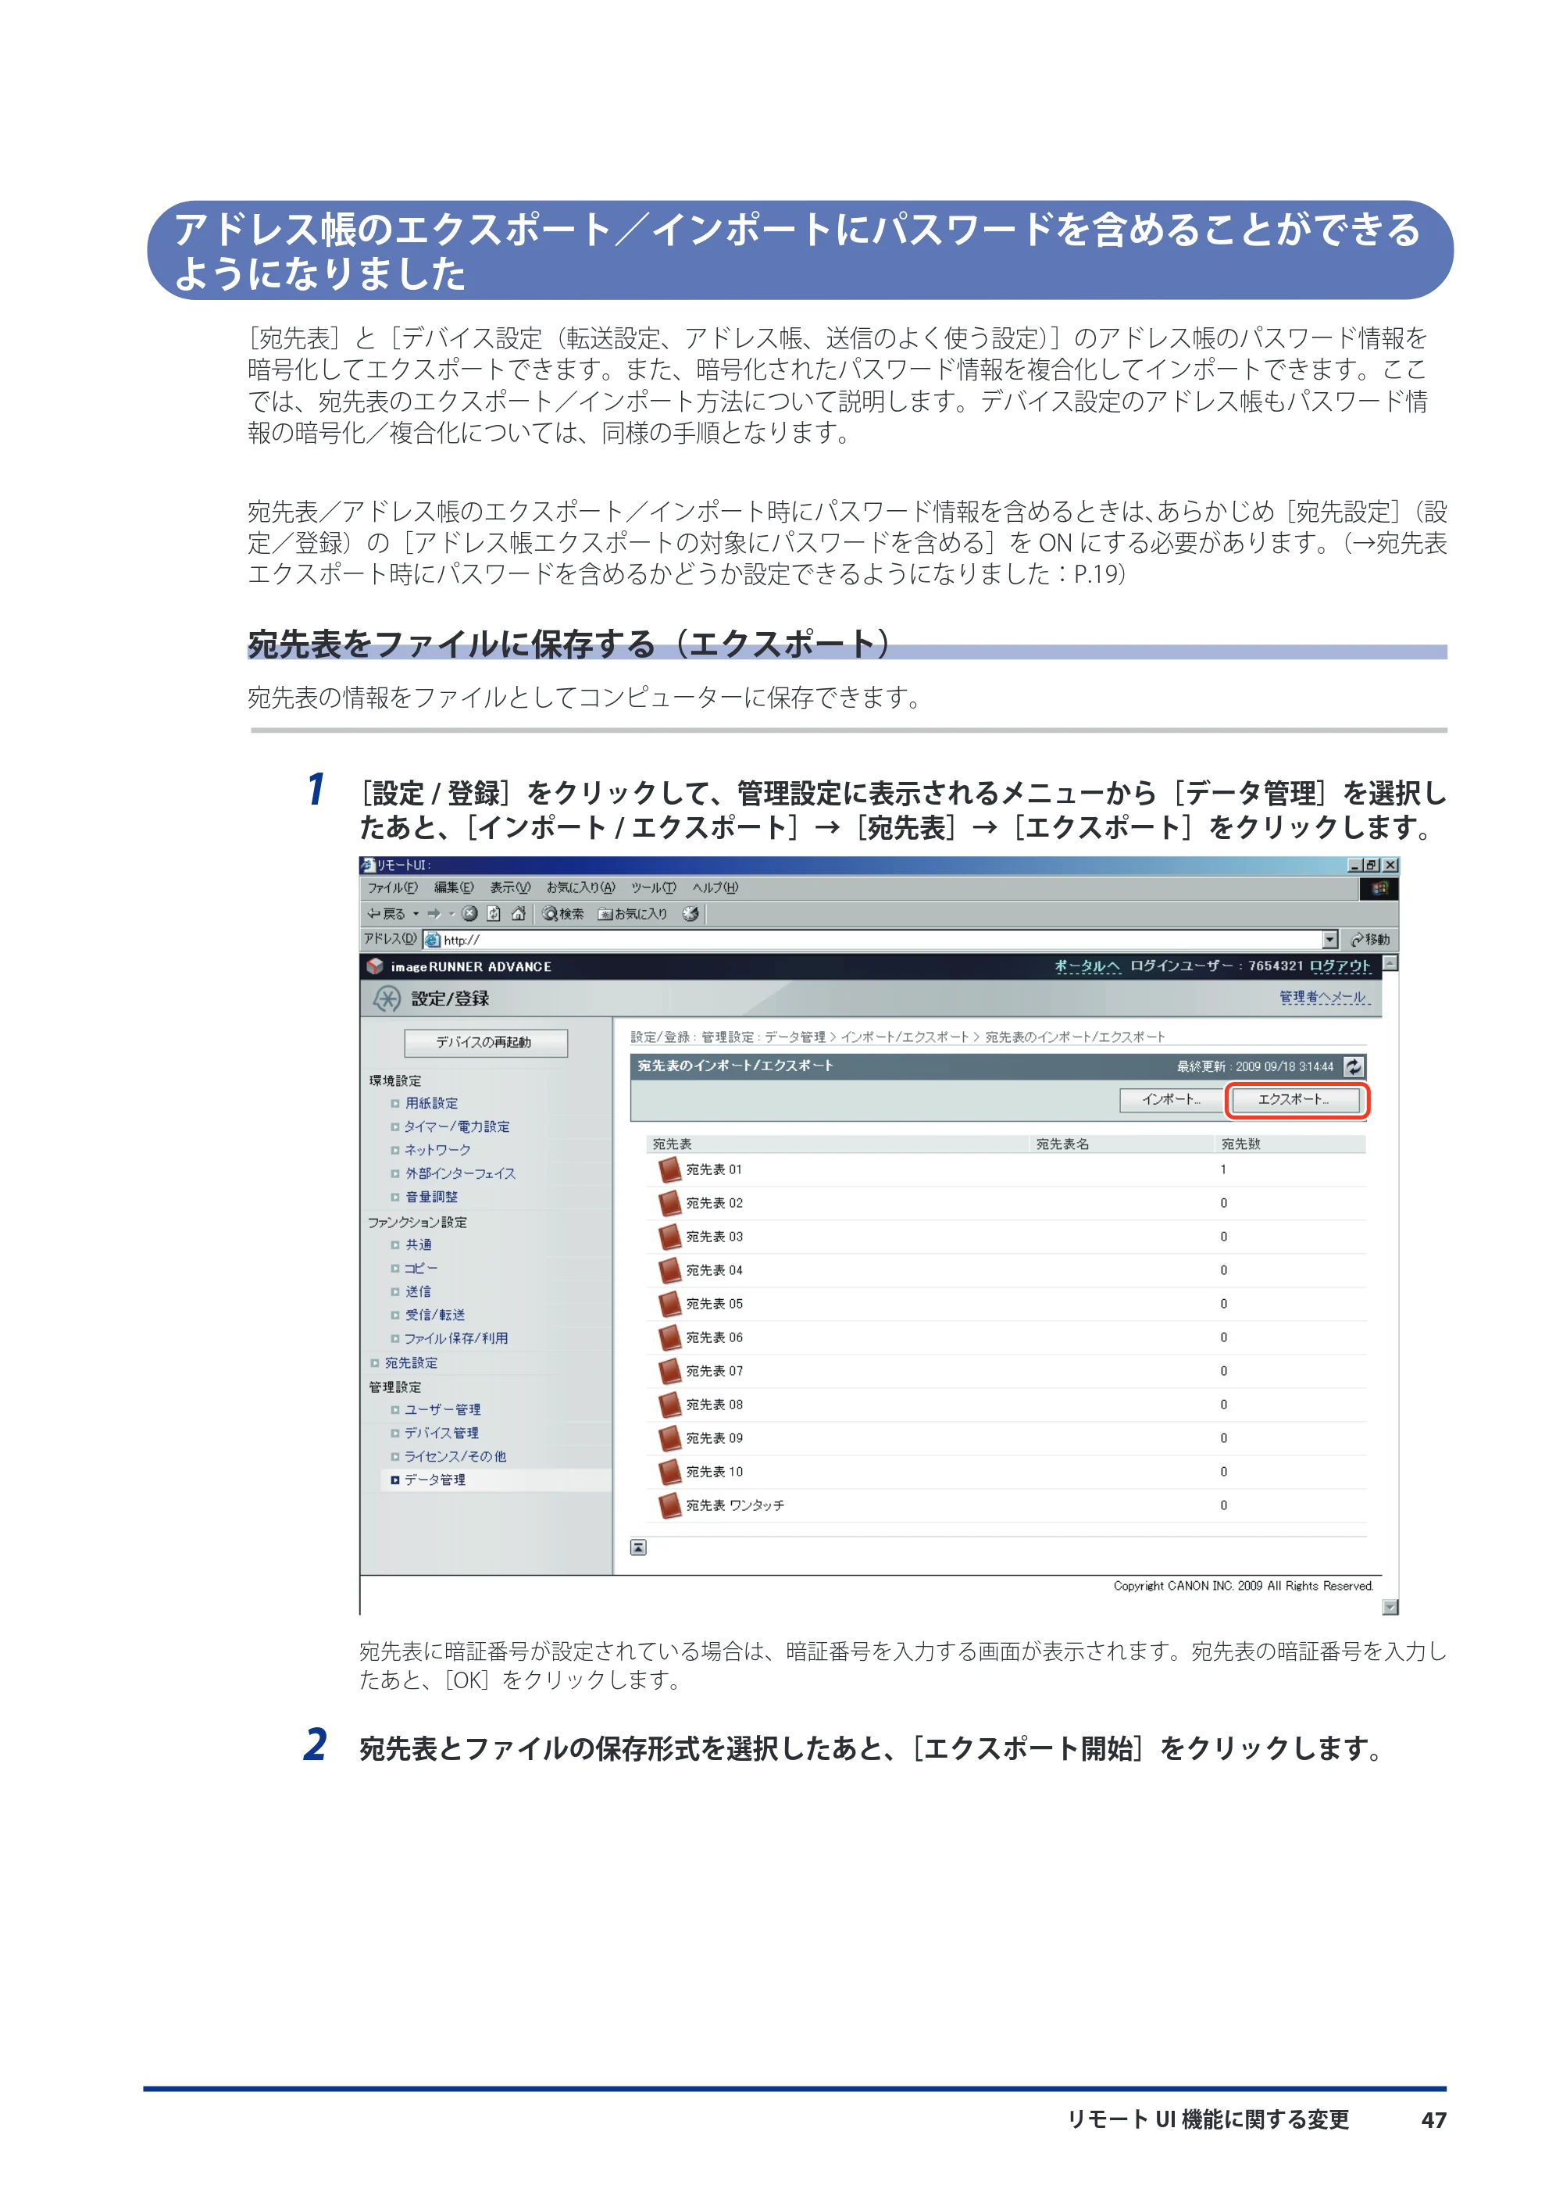This screenshot has width=1563, height=2210.
Task: Click the 宛先数 column header
Action: [1240, 1144]
